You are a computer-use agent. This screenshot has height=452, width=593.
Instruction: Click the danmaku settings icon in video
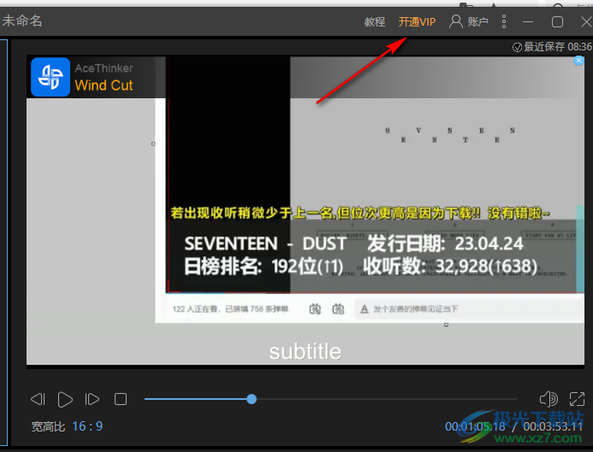coord(338,309)
